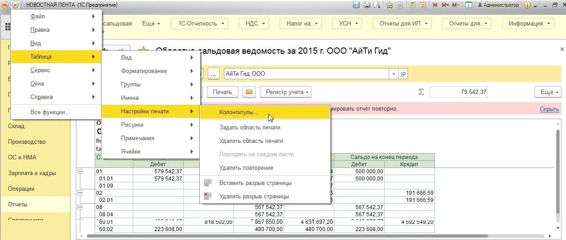
Task: Open print preview magnifier icon
Action: pos(377,5)
